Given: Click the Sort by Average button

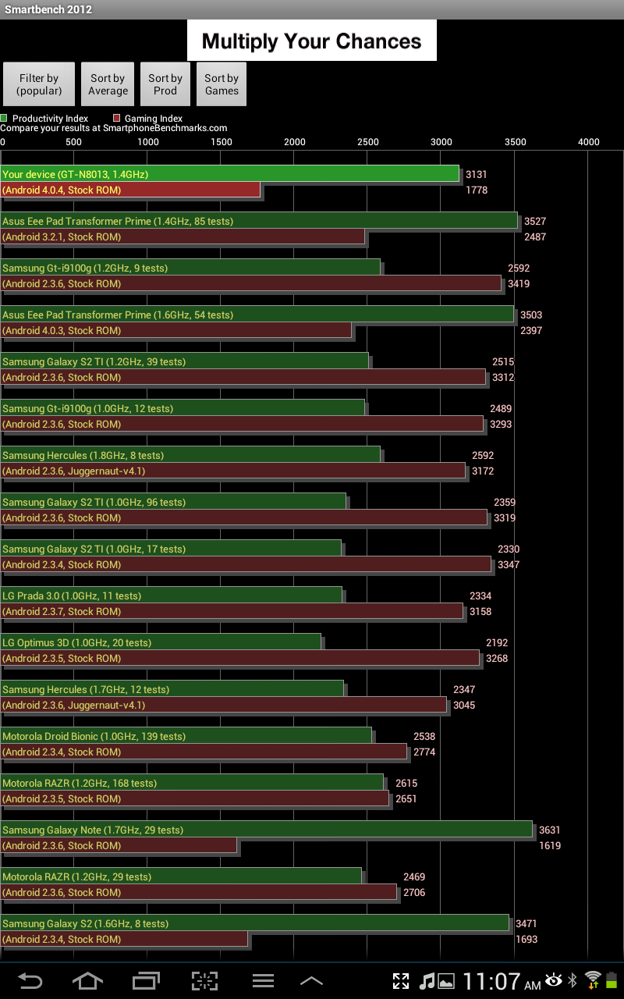Looking at the screenshot, I should pos(108,84).
